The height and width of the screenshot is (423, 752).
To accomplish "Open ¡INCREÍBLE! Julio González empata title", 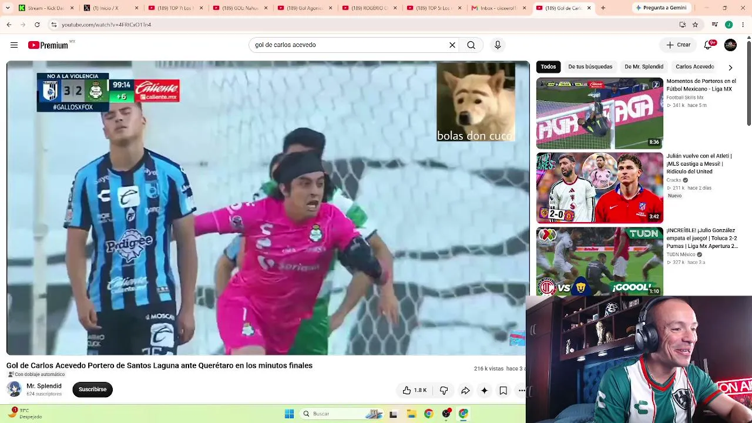I will (702, 239).
